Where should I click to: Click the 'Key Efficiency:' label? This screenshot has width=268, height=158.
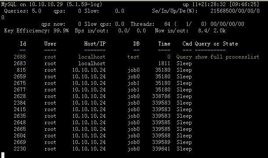[27, 31]
